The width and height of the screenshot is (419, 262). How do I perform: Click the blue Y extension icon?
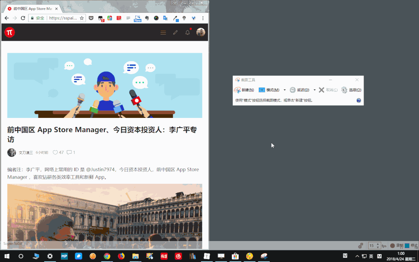point(193,18)
